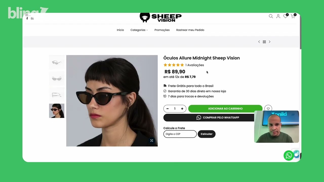Click Adicionar ao Carrinho button
Image resolution: width=324 pixels, height=182 pixels.
click(225, 109)
